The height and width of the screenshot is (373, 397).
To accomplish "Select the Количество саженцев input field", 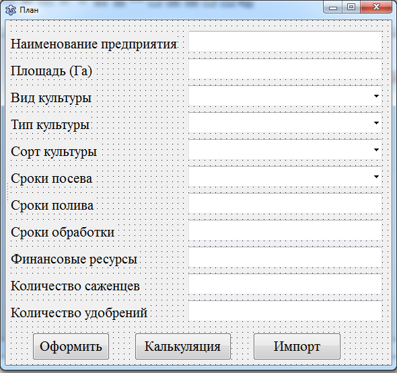I will coord(285,284).
